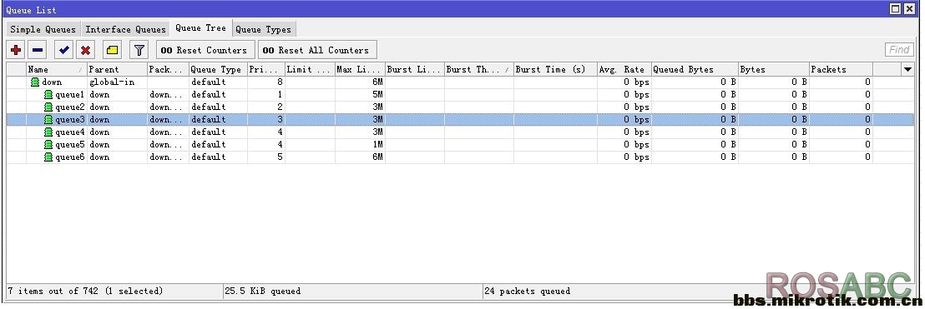Click Reset All Counters button
Screen dimensions: 925x309
(x=317, y=50)
